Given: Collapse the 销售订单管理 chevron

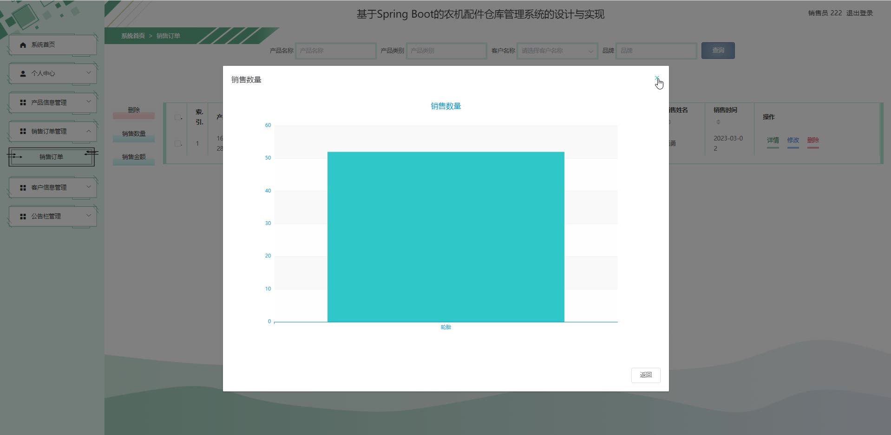Looking at the screenshot, I should point(89,131).
